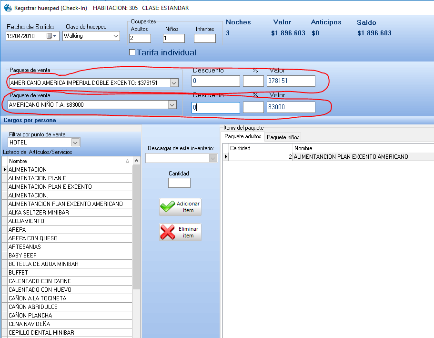
Task: Click the green checkmark Adicionar item icon
Action: (168, 206)
